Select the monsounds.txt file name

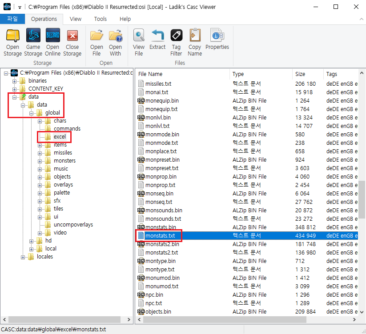163,219
